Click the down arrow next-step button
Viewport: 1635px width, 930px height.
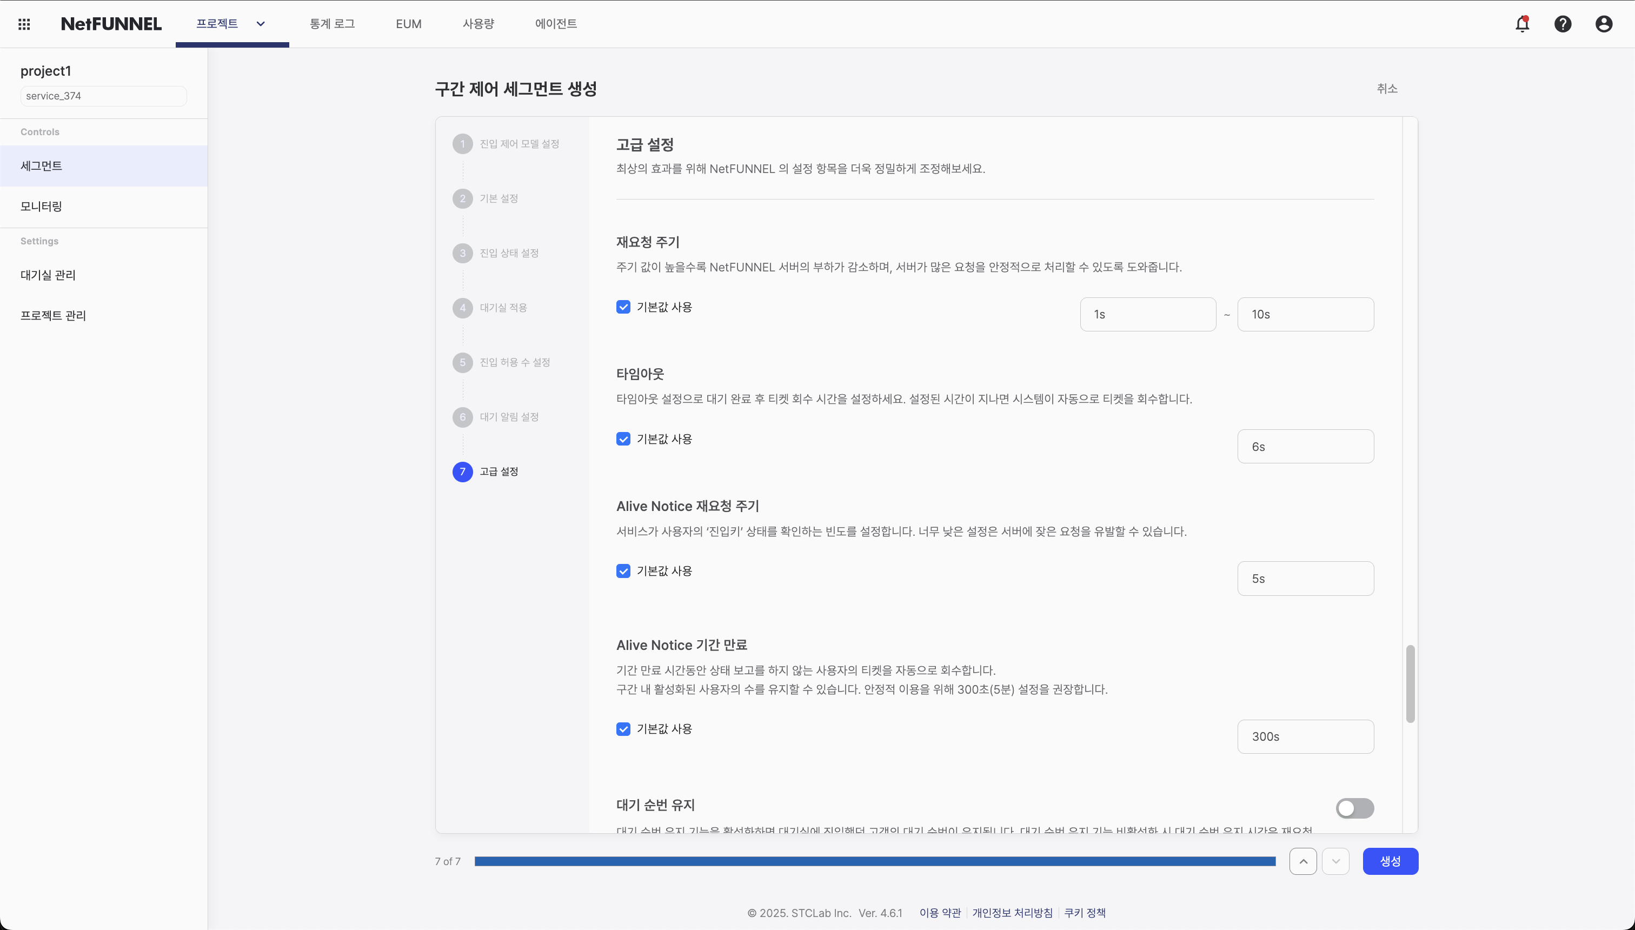pos(1335,861)
